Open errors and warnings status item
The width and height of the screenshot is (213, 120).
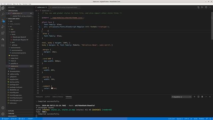tap(22, 119)
